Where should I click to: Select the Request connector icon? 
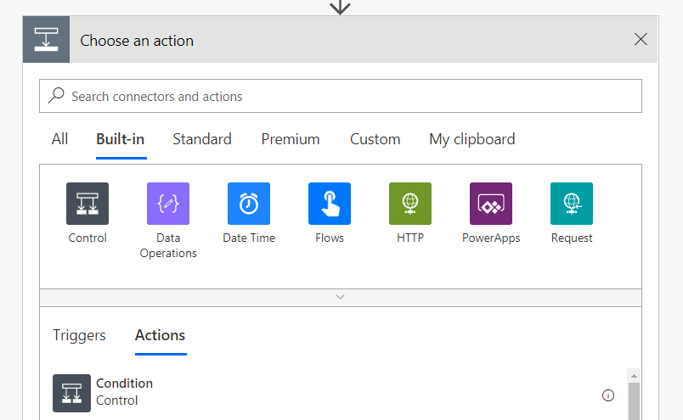click(x=572, y=204)
